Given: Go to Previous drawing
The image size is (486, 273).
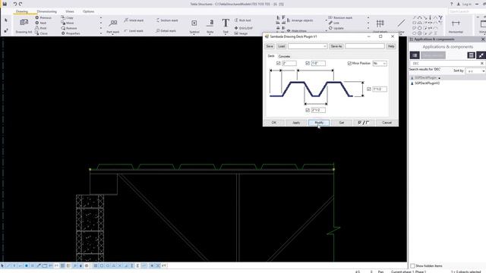Looking at the screenshot, I should coord(43,17).
